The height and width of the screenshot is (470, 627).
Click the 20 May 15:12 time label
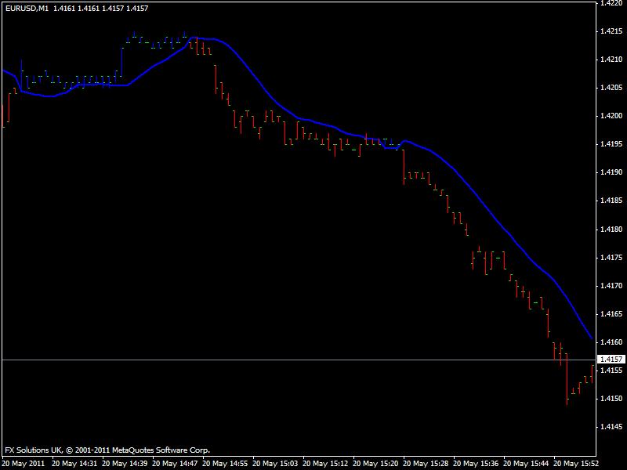coord(325,464)
